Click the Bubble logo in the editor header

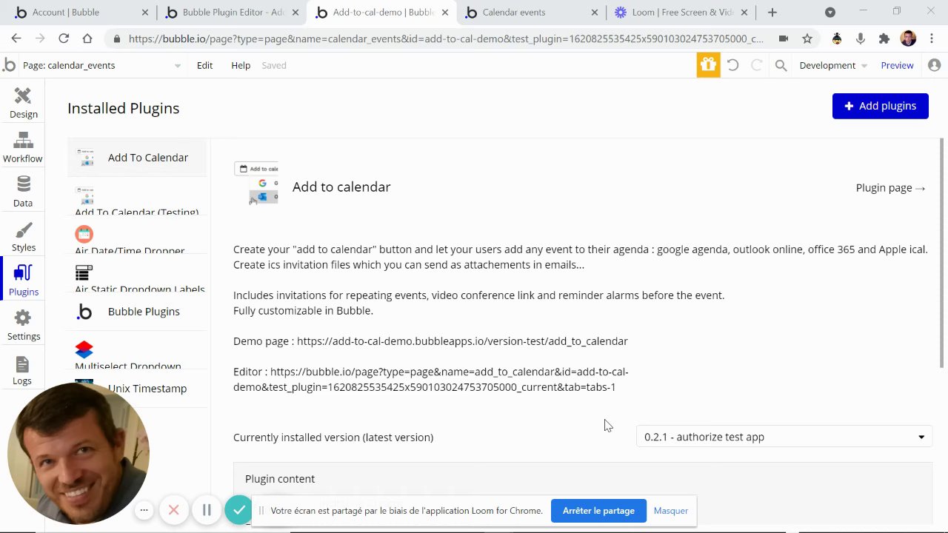pos(9,65)
